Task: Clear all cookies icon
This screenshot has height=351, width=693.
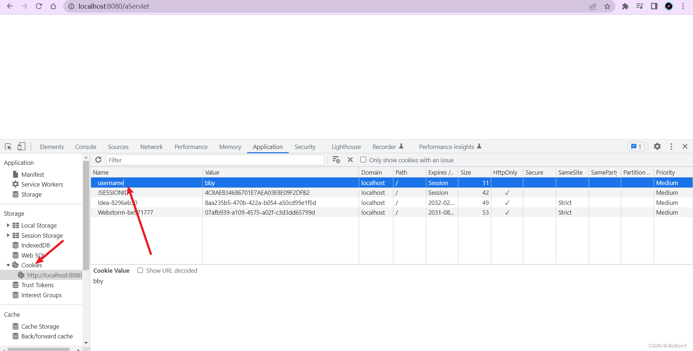Action: [x=336, y=160]
